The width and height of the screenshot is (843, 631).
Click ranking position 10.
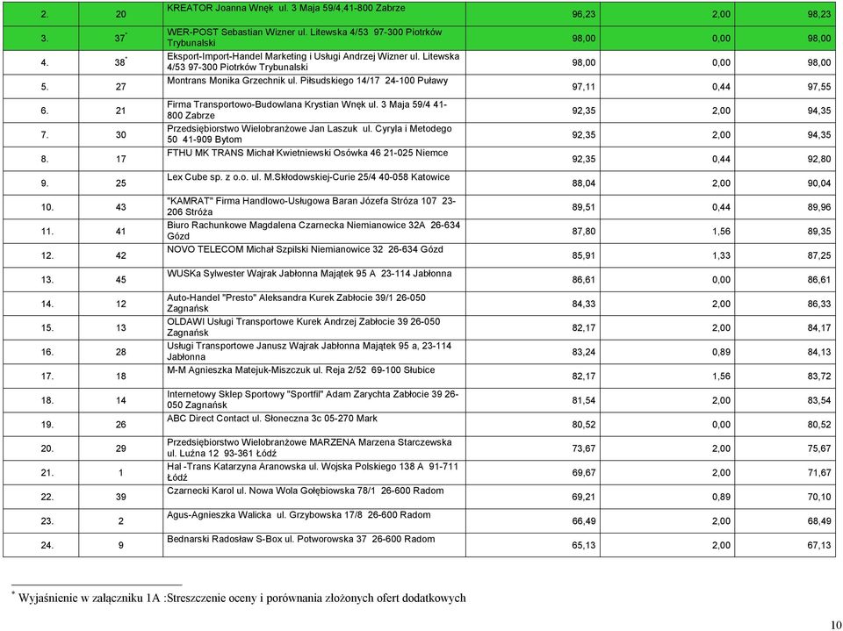pos(47,207)
